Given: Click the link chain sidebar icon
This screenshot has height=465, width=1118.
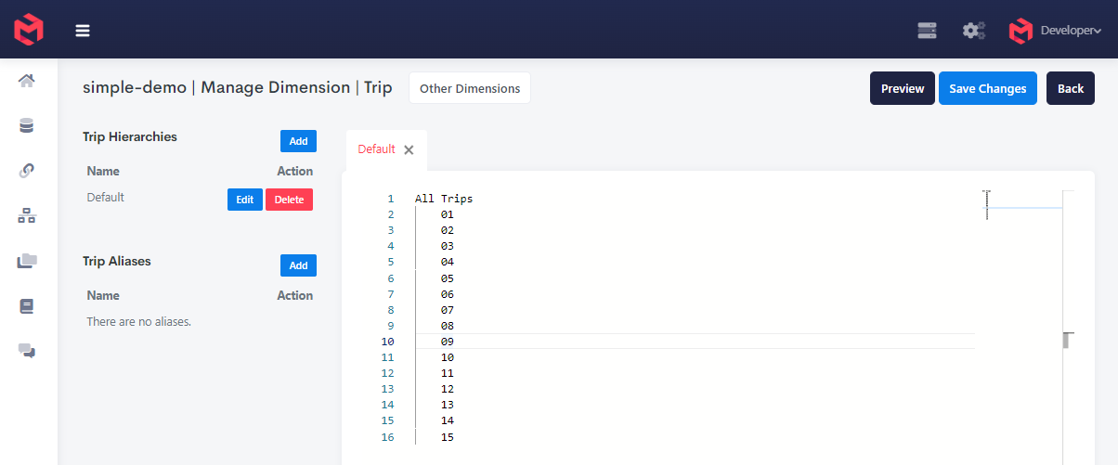Looking at the screenshot, I should click(27, 170).
